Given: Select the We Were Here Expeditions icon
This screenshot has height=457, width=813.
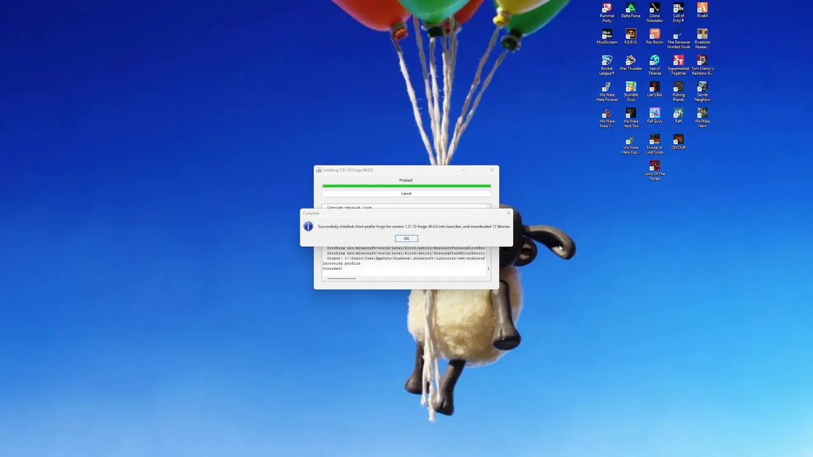Looking at the screenshot, I should 631,145.
